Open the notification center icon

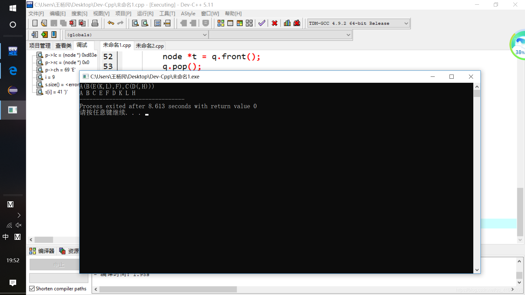pos(13,283)
